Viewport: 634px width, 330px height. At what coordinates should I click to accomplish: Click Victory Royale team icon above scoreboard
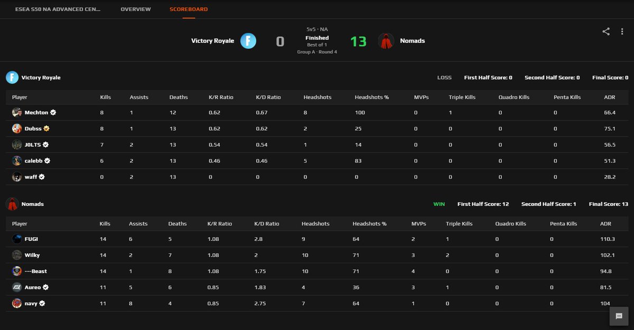(12, 77)
